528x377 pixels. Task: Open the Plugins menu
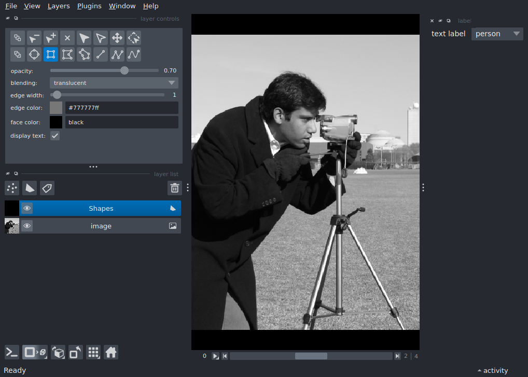(89, 6)
